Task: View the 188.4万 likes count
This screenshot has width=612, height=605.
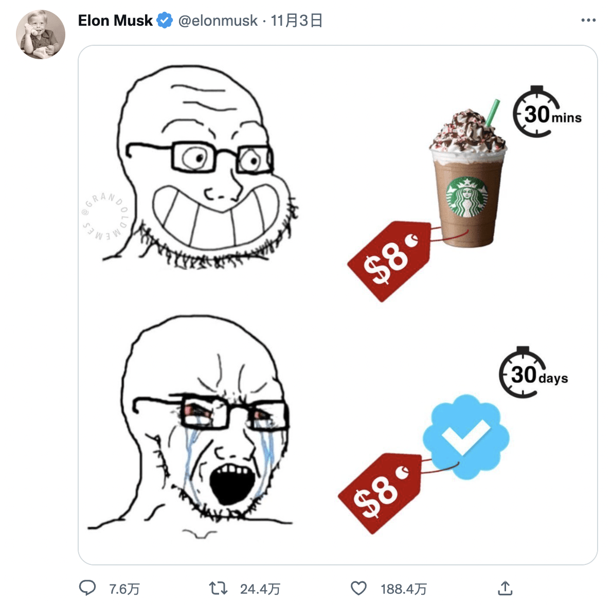Action: 404,589
